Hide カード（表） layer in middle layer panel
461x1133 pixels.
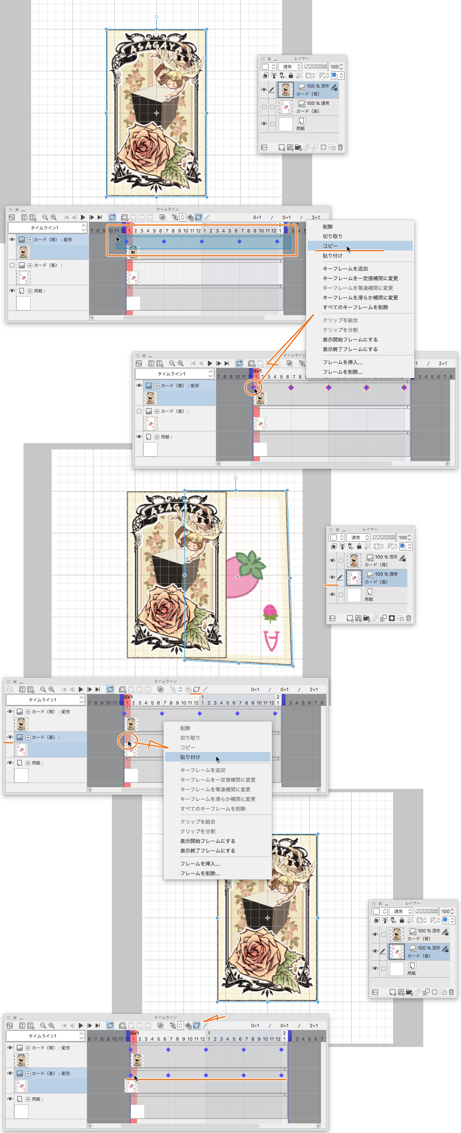click(332, 577)
